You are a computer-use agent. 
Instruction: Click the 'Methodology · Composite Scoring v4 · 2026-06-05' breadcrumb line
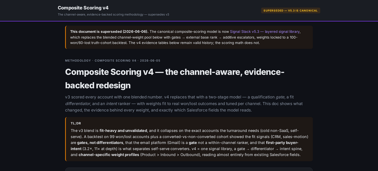(113, 61)
